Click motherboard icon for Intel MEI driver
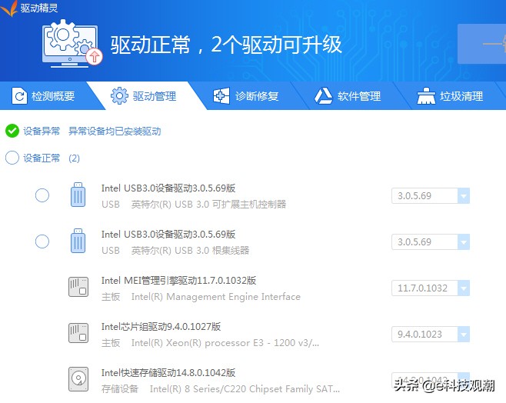Viewport: 506px width, 403px height. coord(78,287)
